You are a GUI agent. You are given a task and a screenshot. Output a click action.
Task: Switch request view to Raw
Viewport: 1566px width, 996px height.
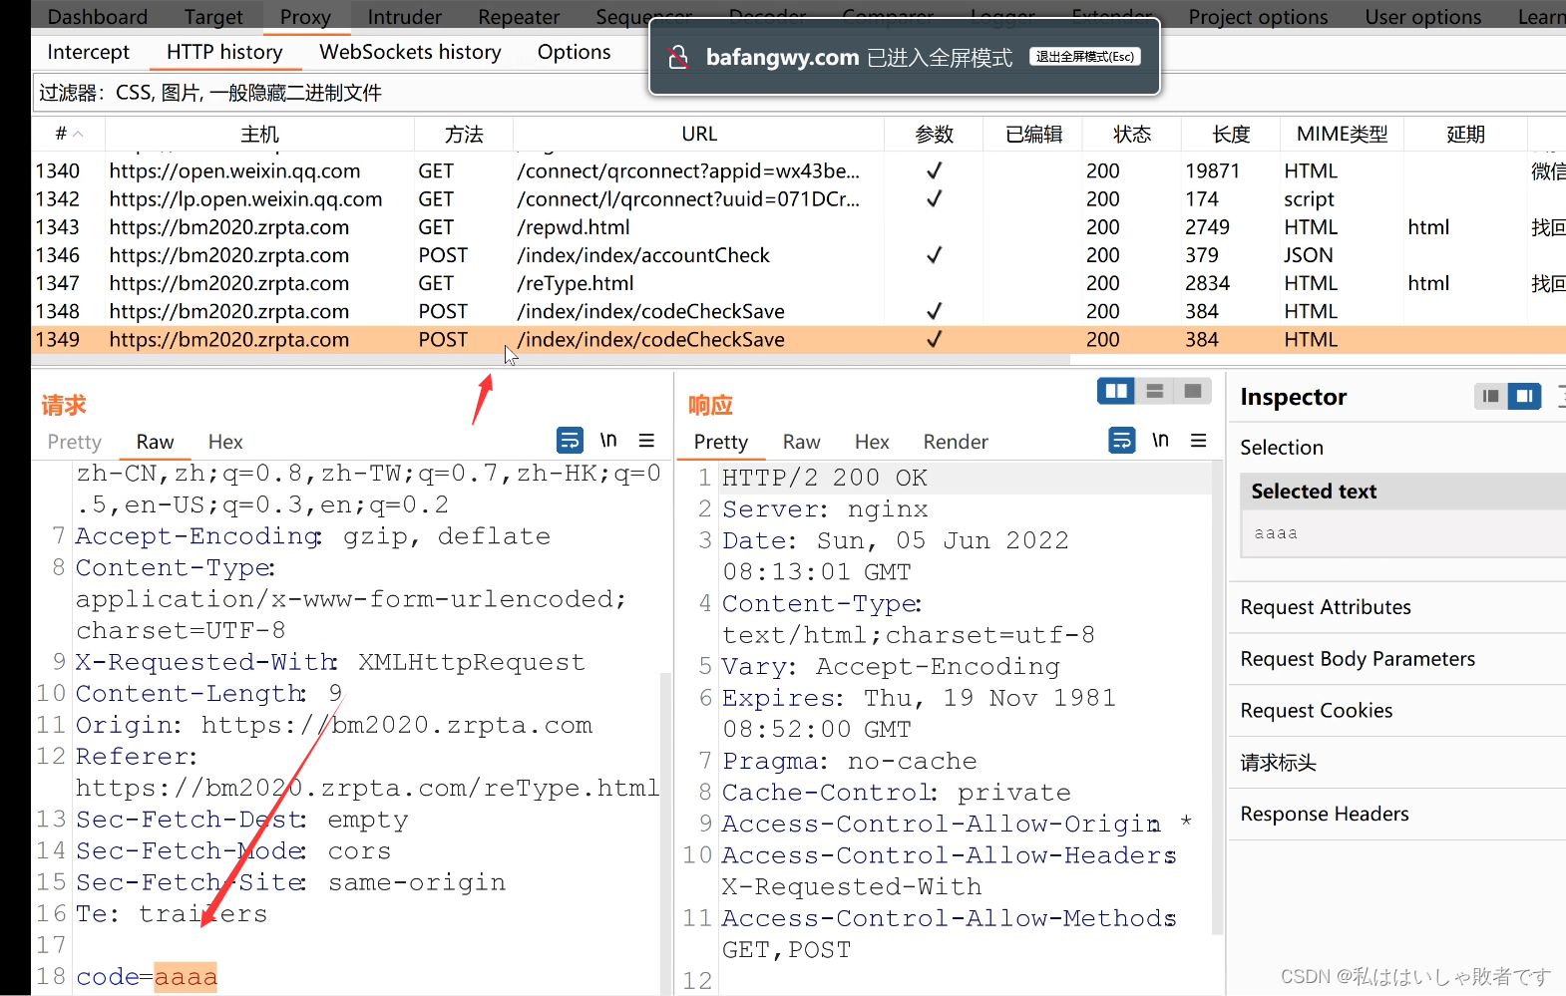click(155, 442)
